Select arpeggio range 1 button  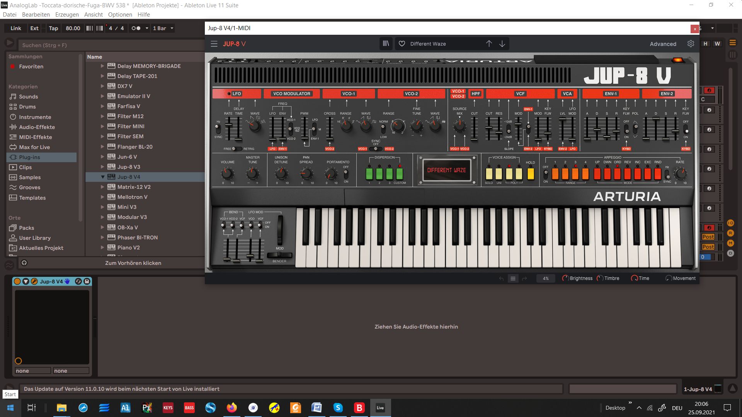[555, 174]
